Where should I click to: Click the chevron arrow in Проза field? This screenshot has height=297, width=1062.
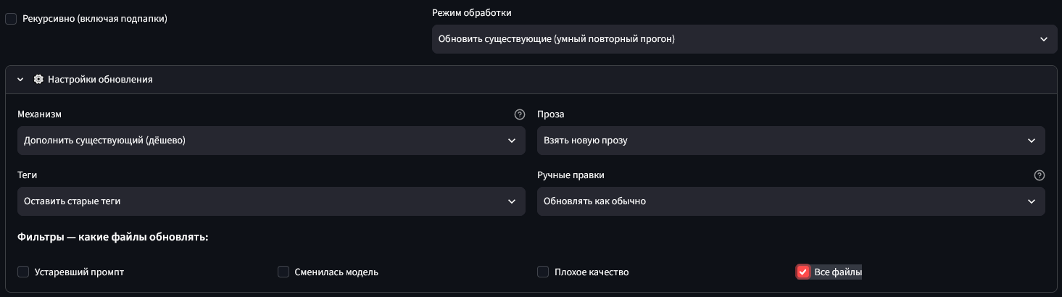point(1032,141)
